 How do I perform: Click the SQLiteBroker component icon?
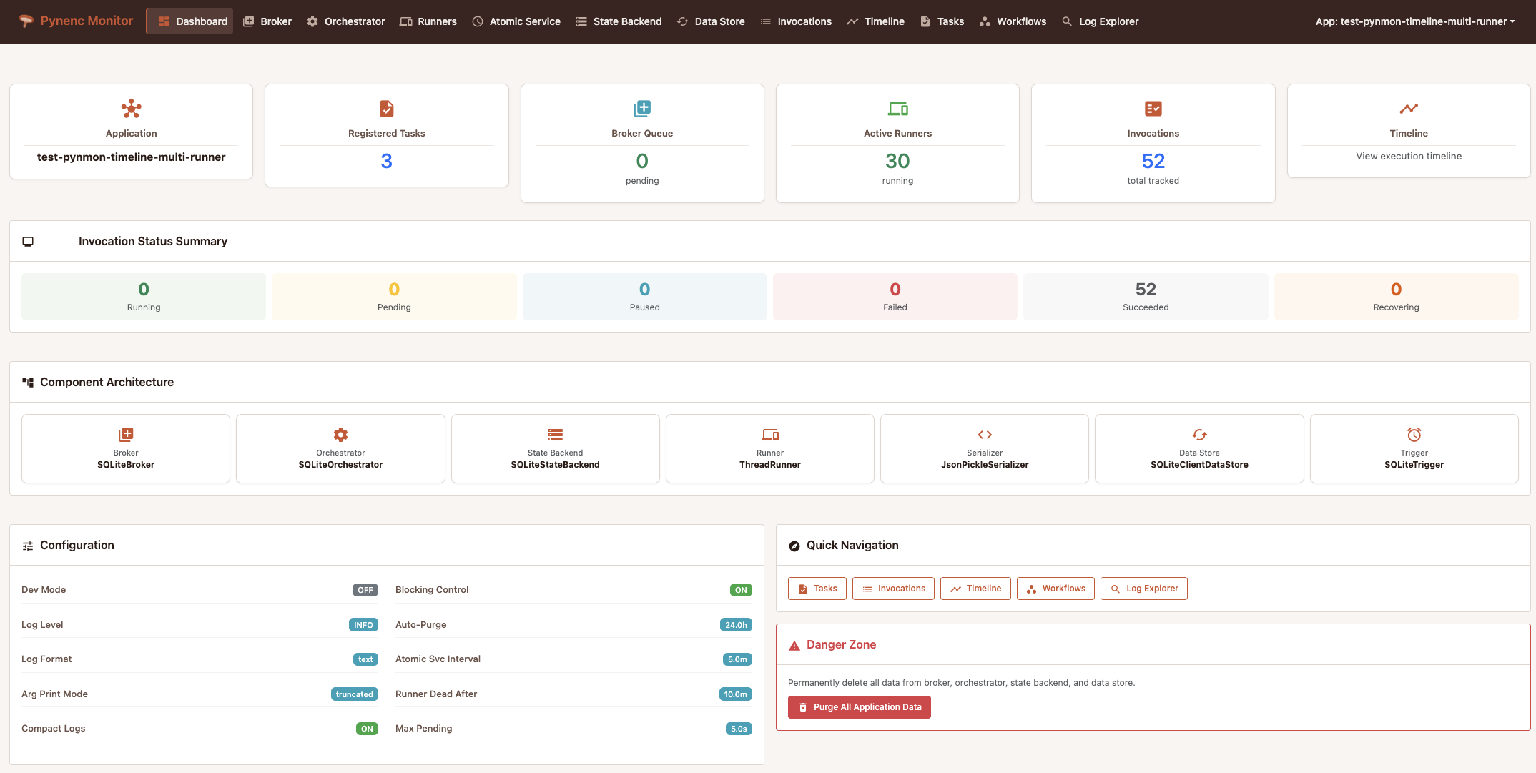click(x=125, y=434)
